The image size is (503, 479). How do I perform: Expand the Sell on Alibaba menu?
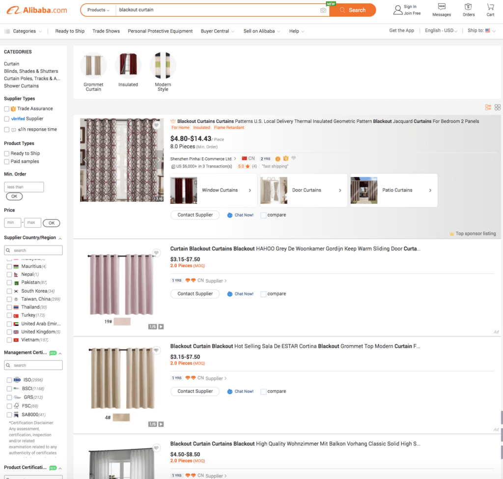point(262,31)
